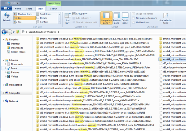Click the Up folder icon
This screenshot has width=186, height=131.
tap(18, 32)
